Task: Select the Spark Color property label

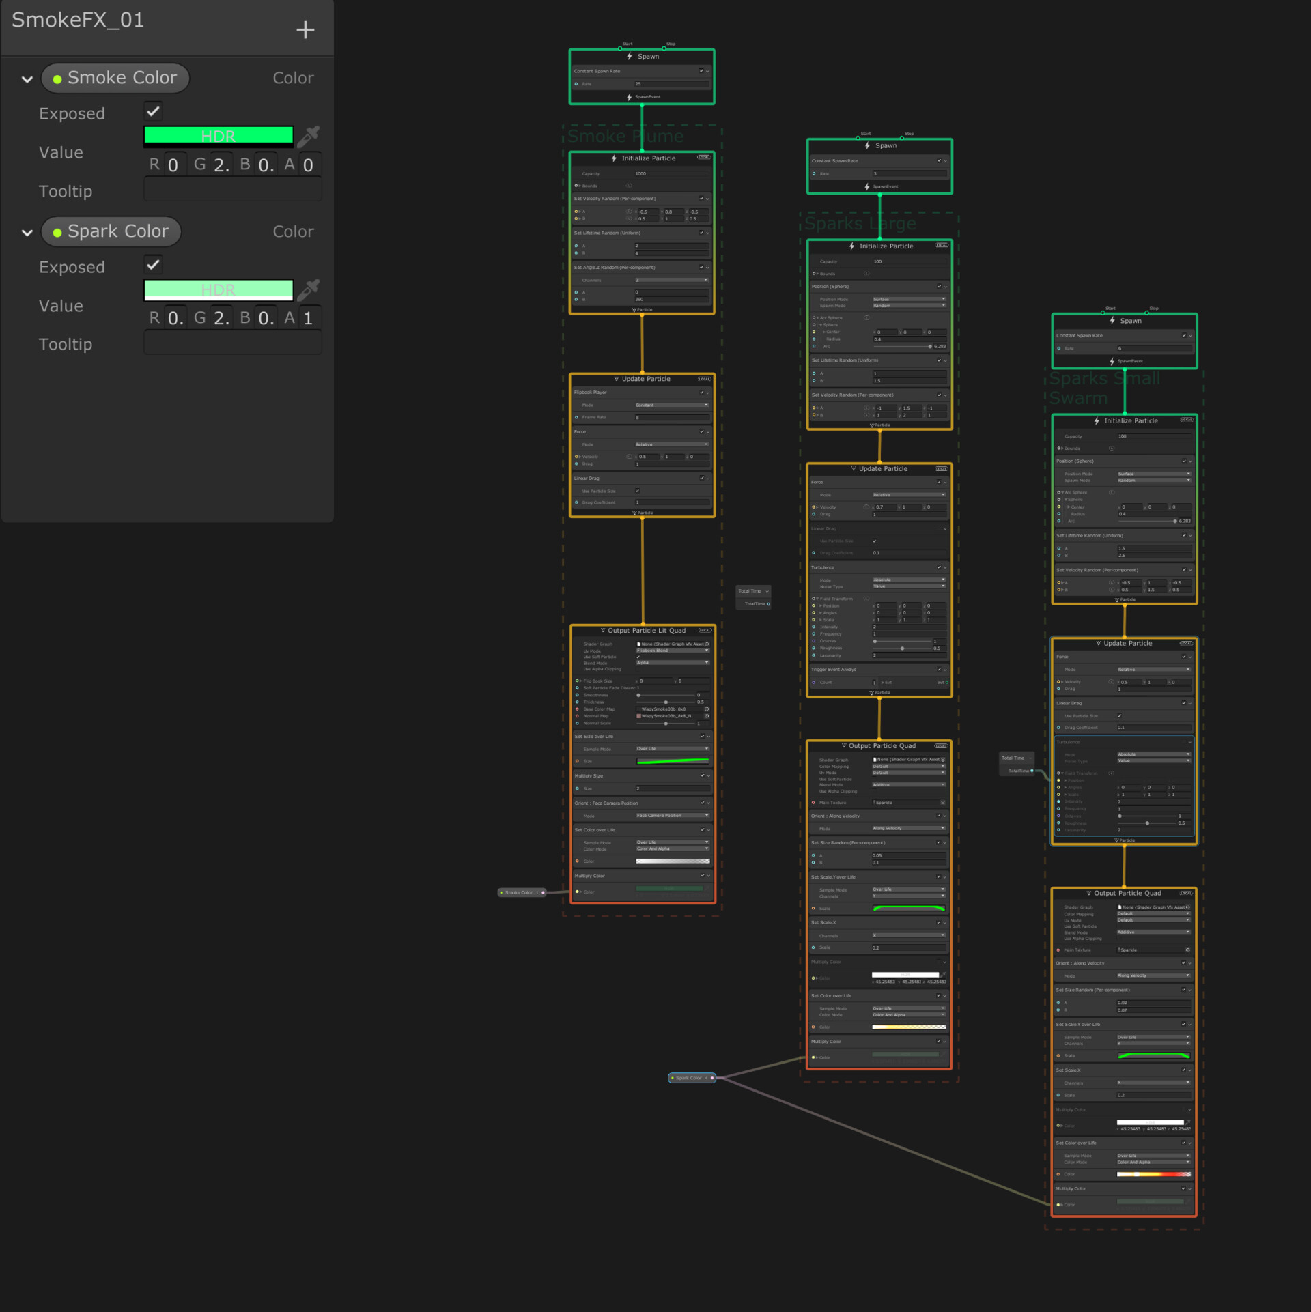Action: (118, 231)
